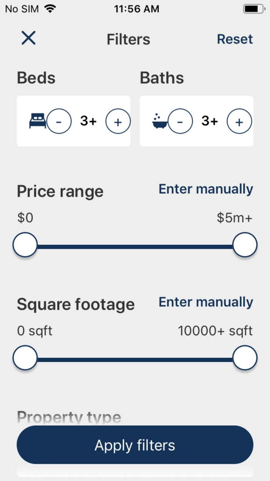Viewport: 270px width, 481px height.
Task: Select the minimum square footage handle
Action: pos(25,358)
